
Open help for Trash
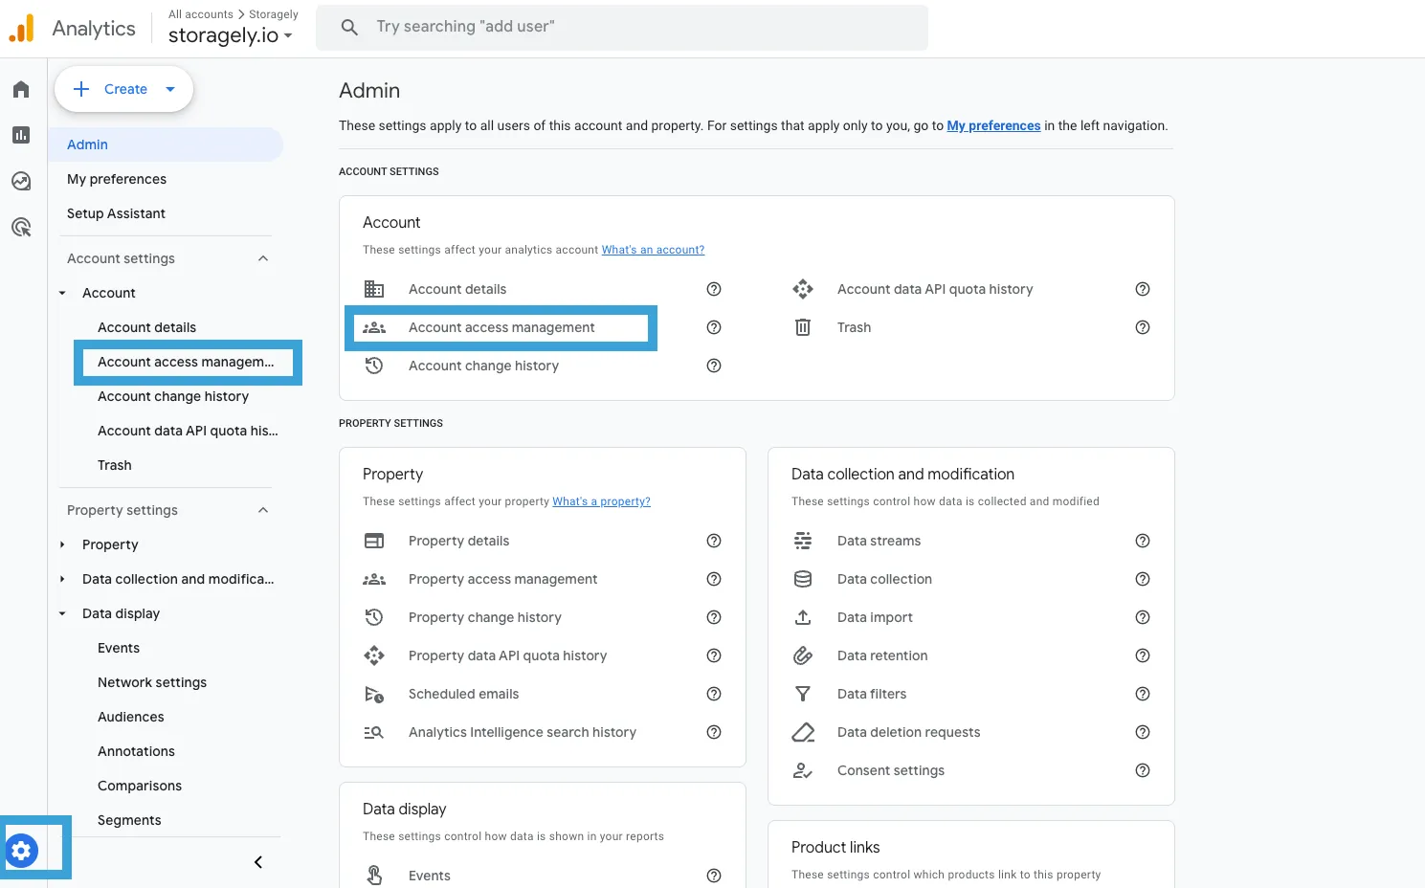tap(1143, 327)
